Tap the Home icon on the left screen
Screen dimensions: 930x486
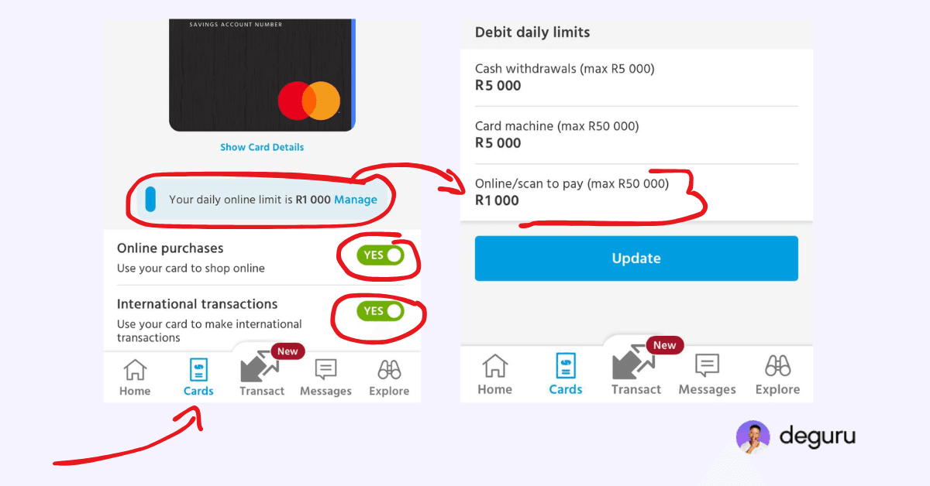[x=135, y=375]
